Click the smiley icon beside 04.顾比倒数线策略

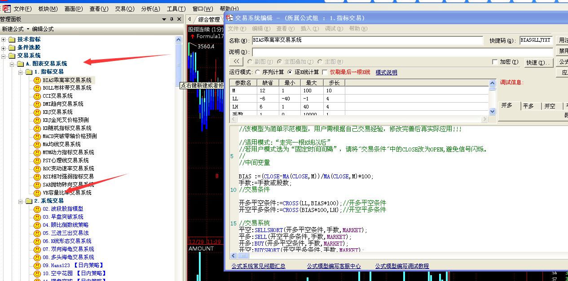click(37, 225)
